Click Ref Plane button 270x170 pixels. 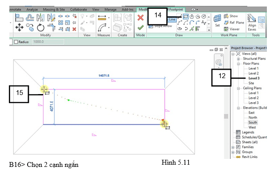pyautogui.click(x=234, y=23)
